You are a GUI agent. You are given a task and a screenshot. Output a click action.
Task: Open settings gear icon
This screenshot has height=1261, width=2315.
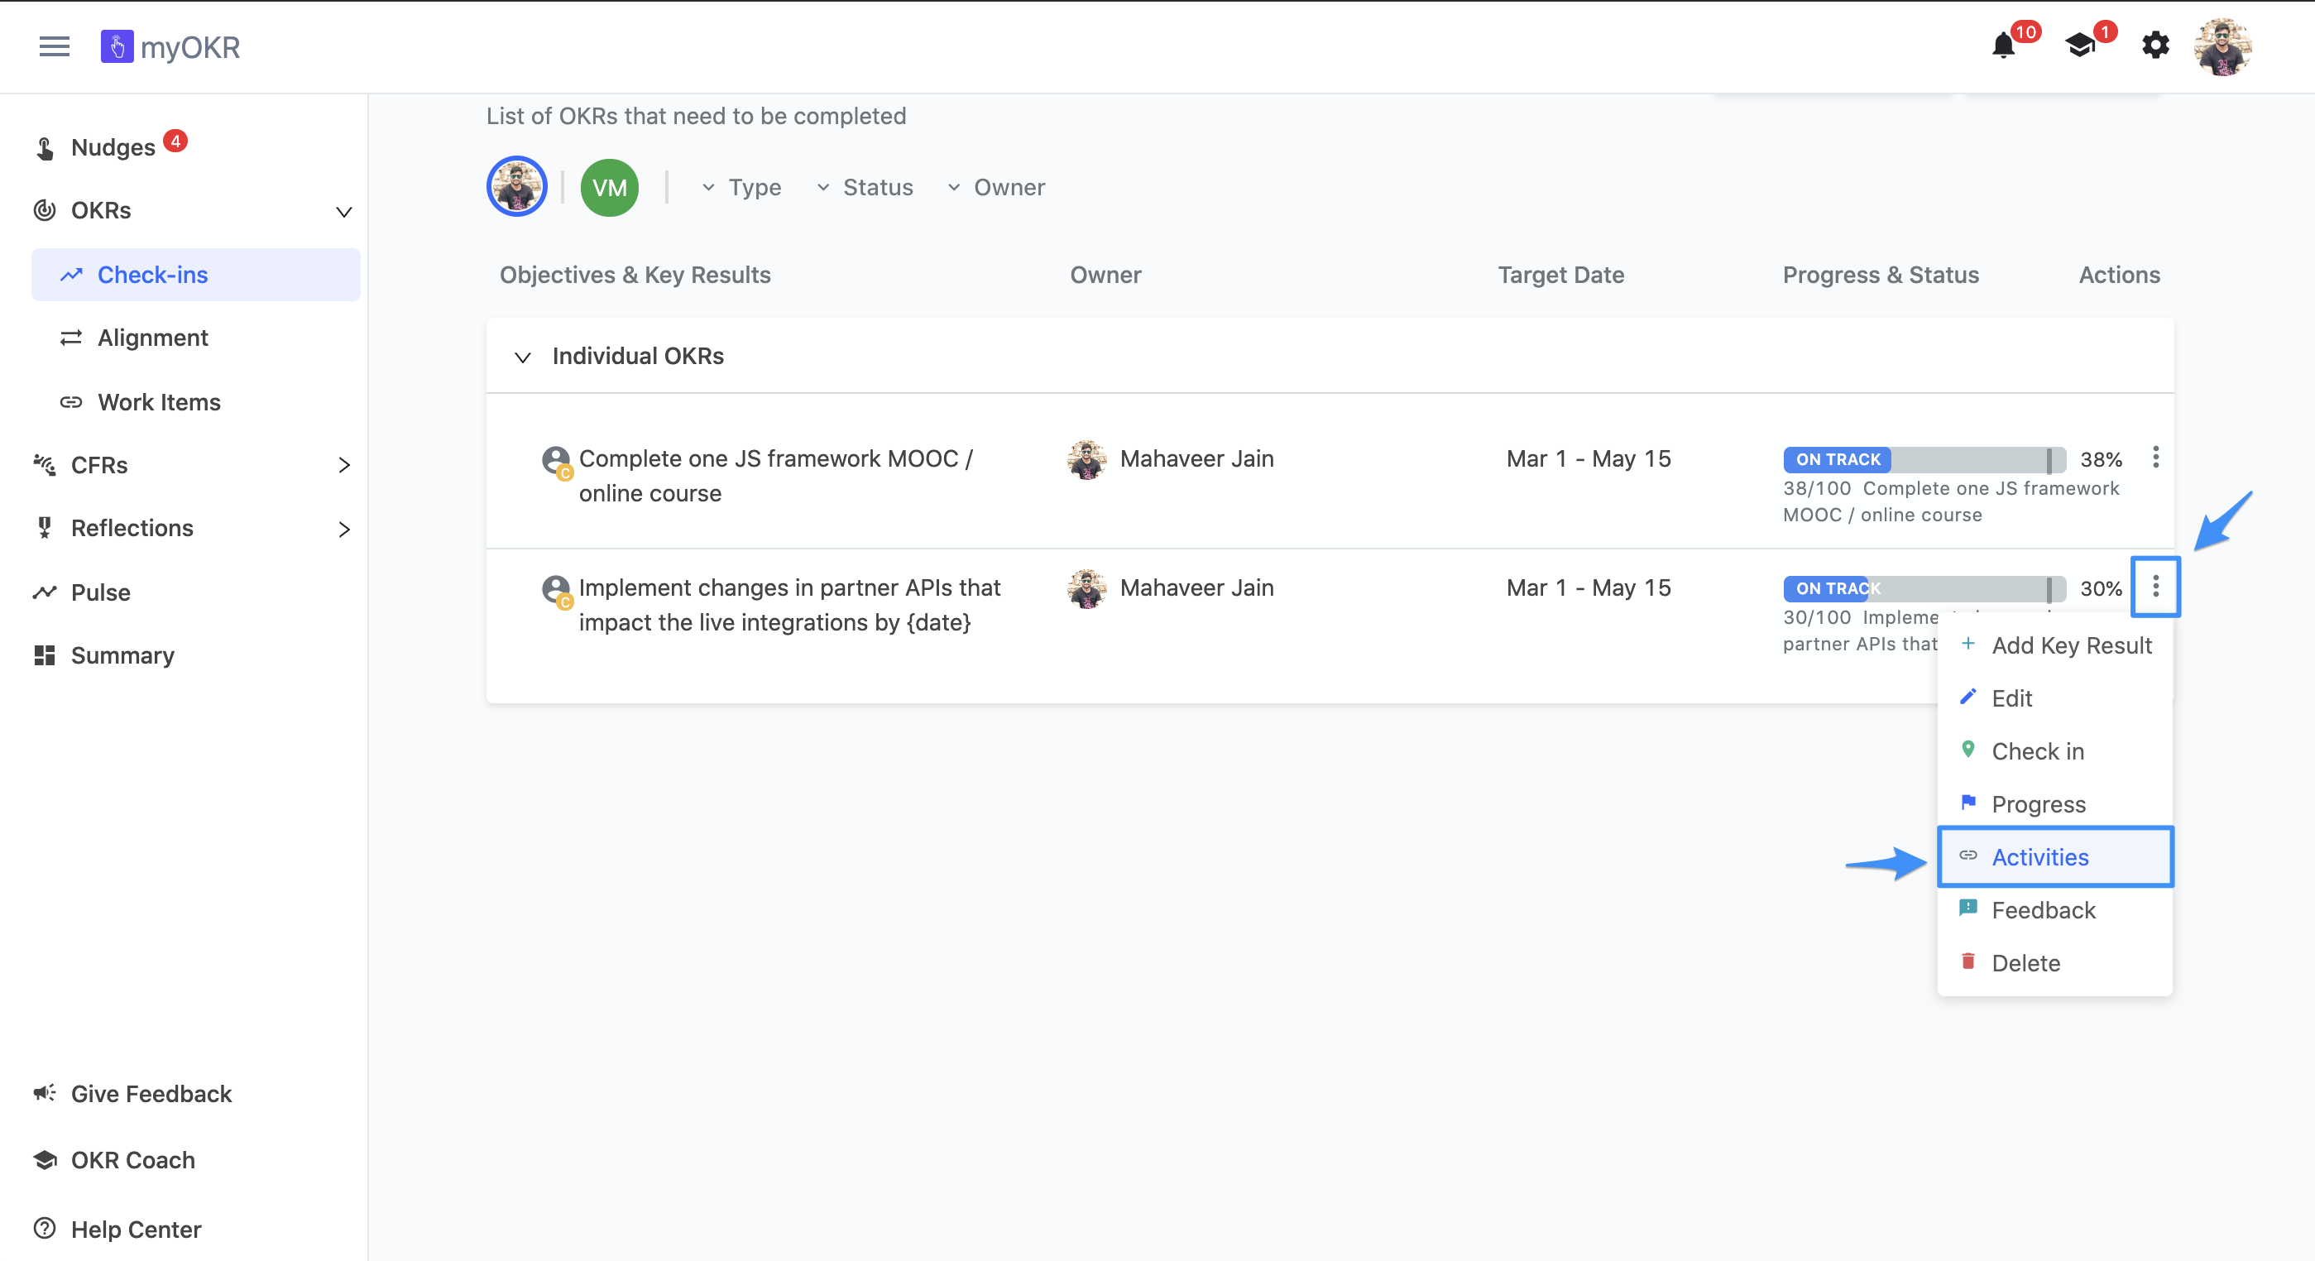pos(2155,45)
